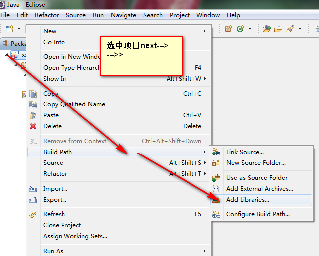Choose Add Libraries... in submenu
The height and width of the screenshot is (256, 319).
pyautogui.click(x=261, y=200)
